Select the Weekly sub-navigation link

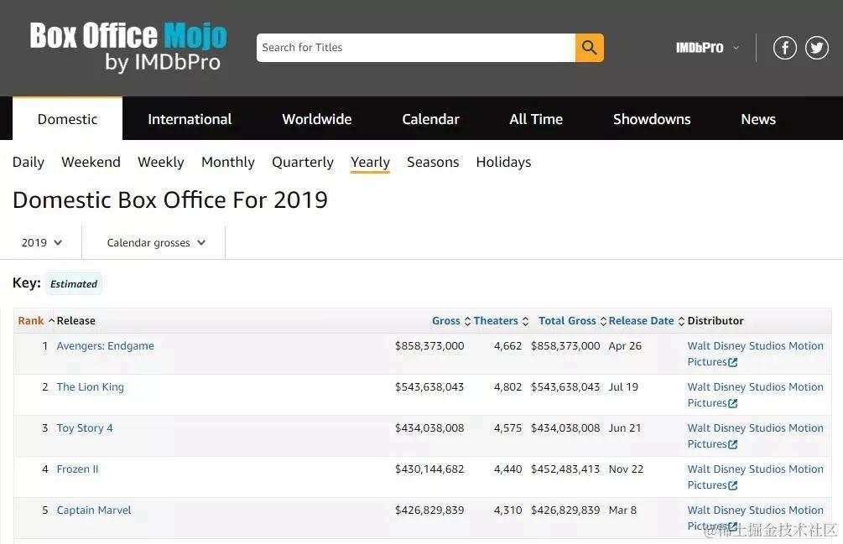(x=161, y=162)
